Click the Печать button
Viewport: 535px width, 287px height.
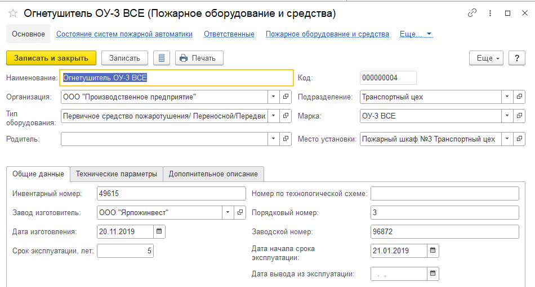coord(199,58)
